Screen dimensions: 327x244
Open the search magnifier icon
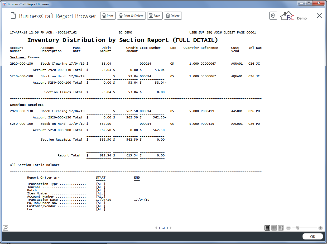pos(5,228)
